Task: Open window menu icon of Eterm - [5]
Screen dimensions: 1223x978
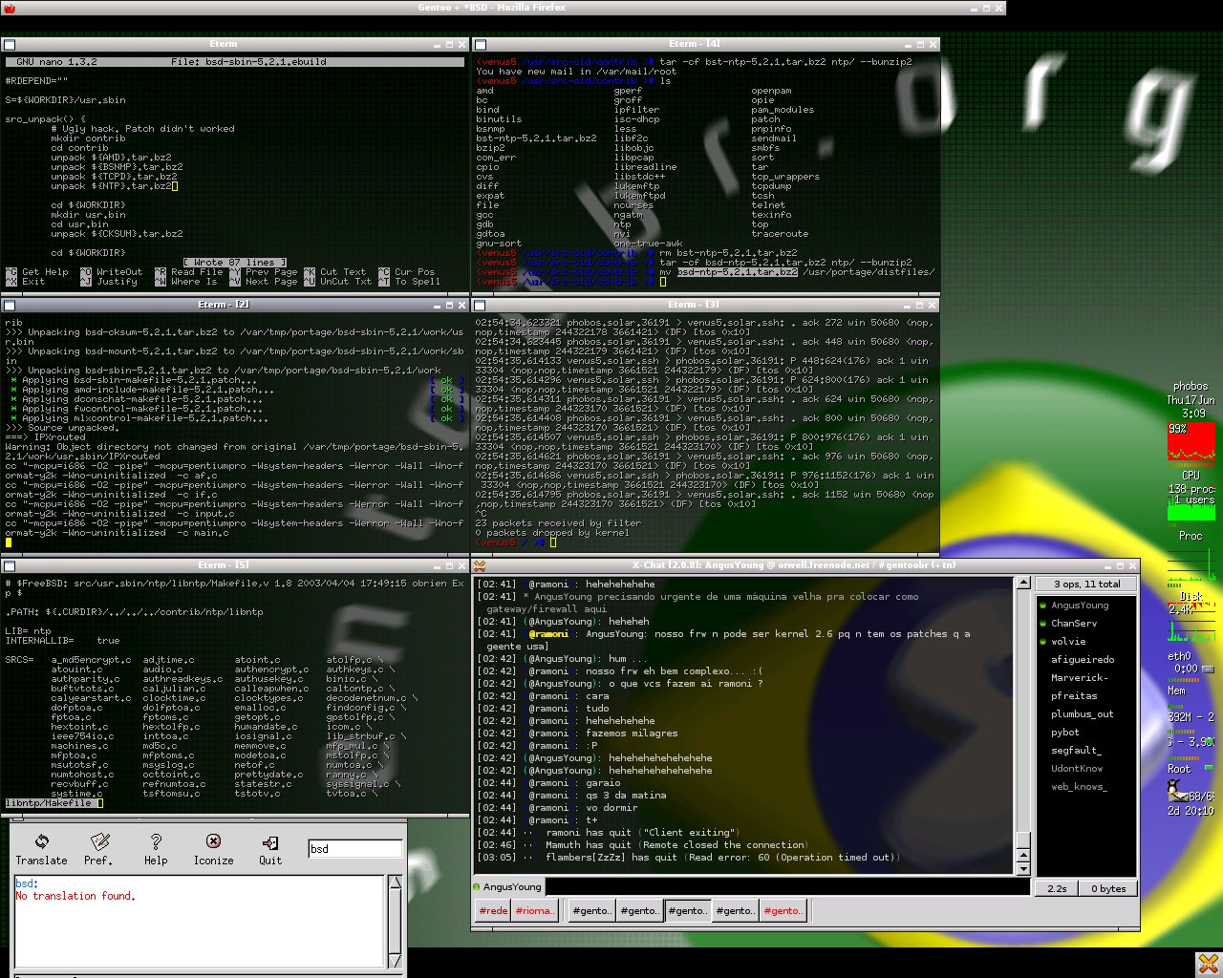Action: (x=9, y=566)
